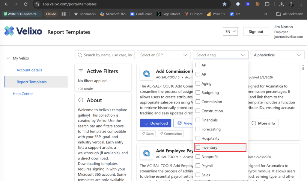Open the Bookmarks folder in bookmarks bar
The image size is (307, 181).
85,14
